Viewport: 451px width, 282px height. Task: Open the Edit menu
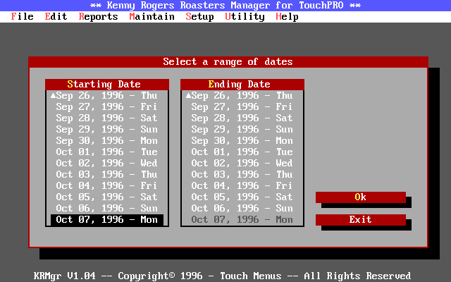(56, 17)
